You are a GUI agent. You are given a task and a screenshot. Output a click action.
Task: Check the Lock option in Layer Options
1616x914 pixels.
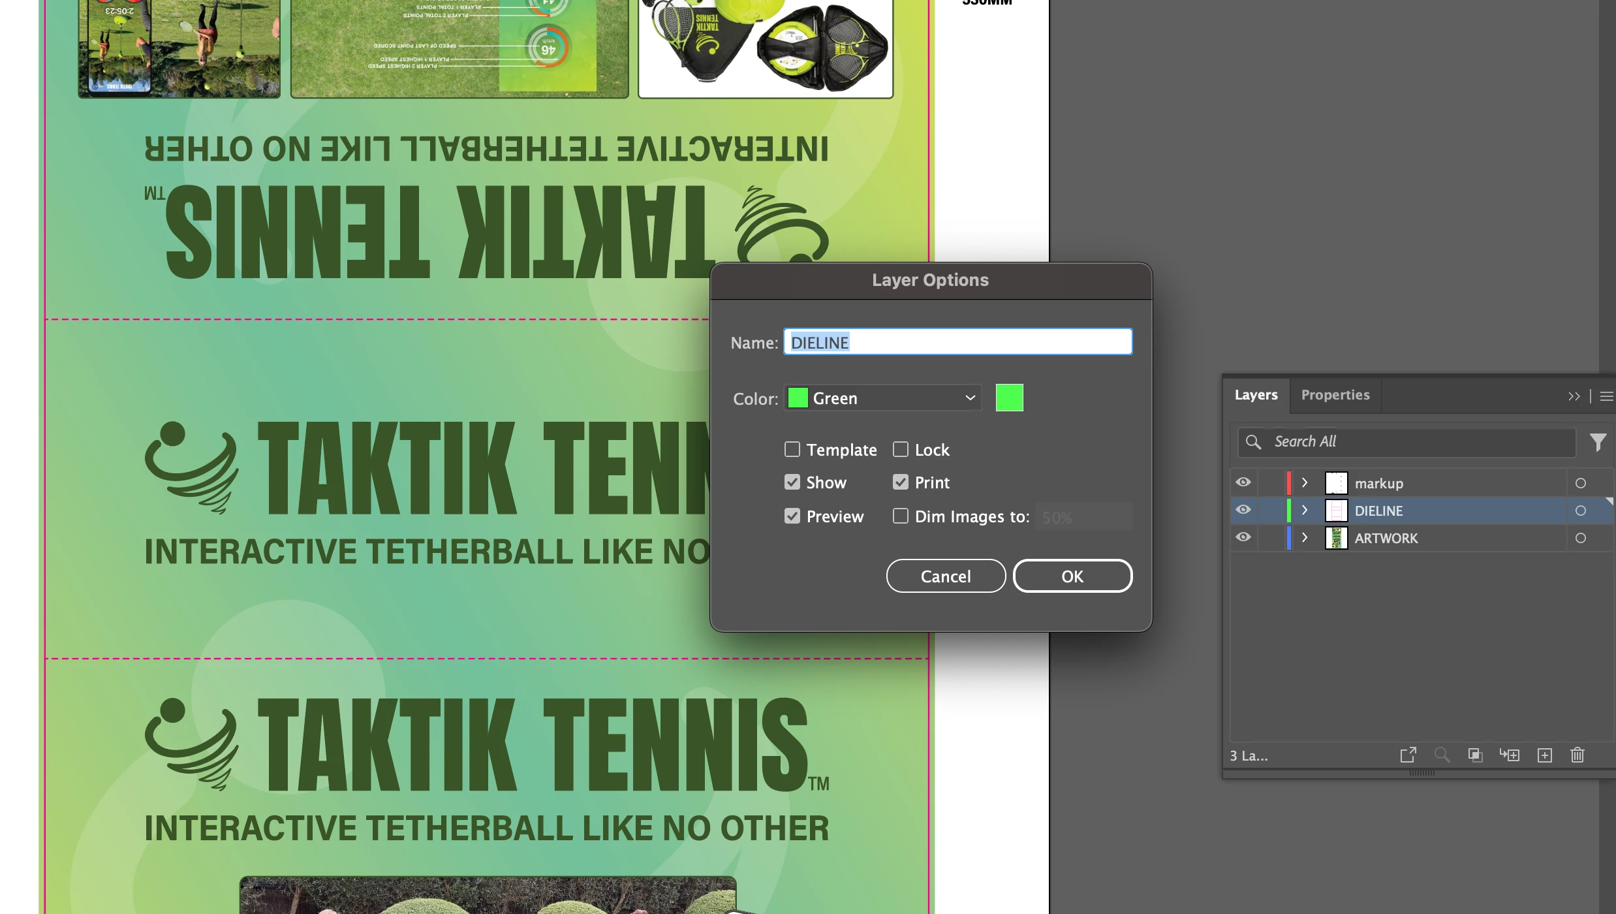(900, 449)
